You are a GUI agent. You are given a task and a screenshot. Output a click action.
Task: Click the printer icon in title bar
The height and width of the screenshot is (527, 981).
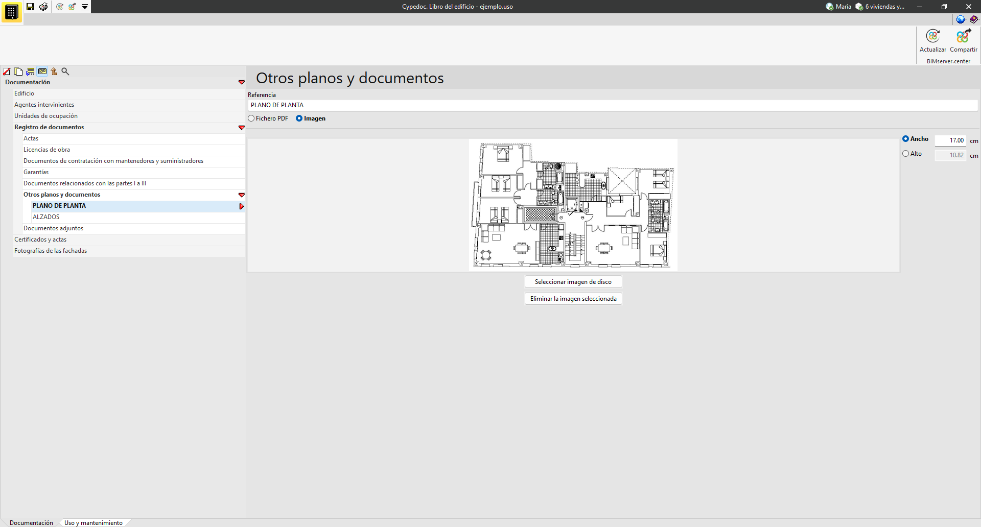(x=43, y=7)
